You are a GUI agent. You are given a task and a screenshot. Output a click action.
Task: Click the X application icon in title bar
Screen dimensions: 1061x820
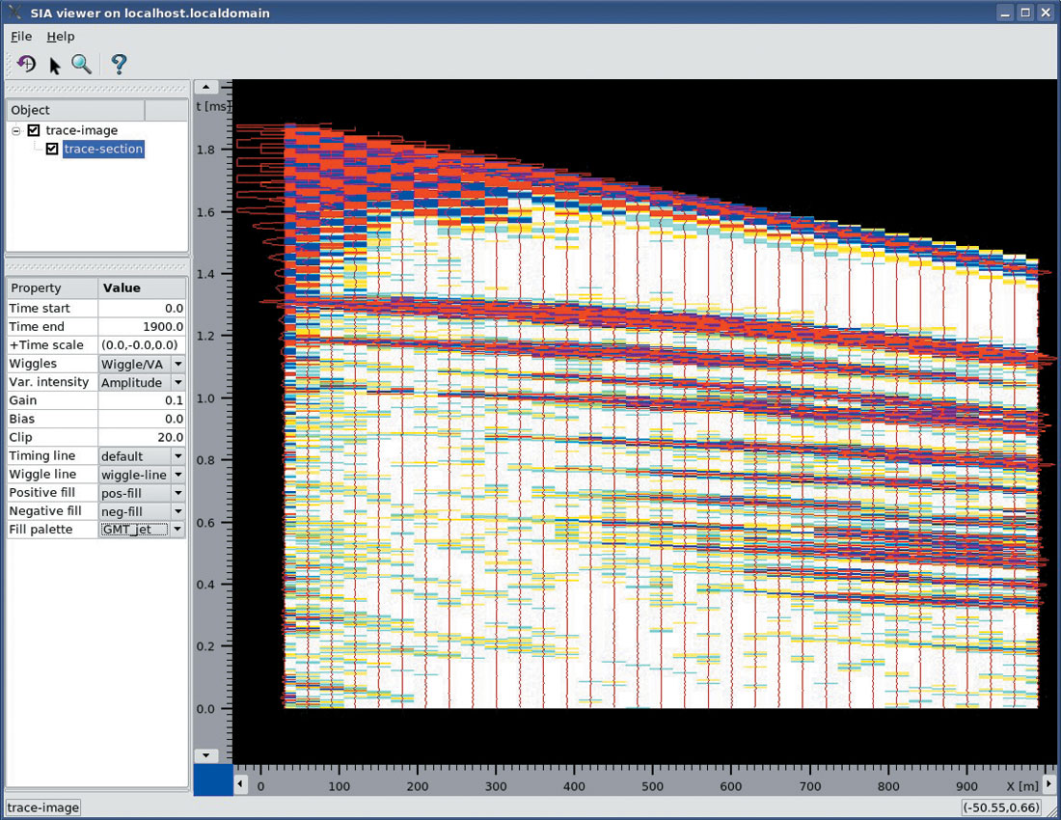[x=14, y=13]
